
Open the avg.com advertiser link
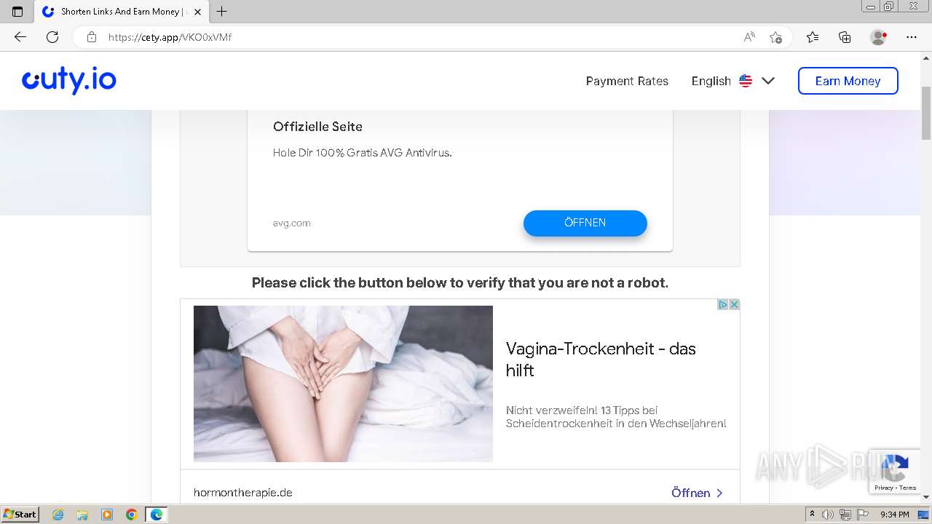291,223
